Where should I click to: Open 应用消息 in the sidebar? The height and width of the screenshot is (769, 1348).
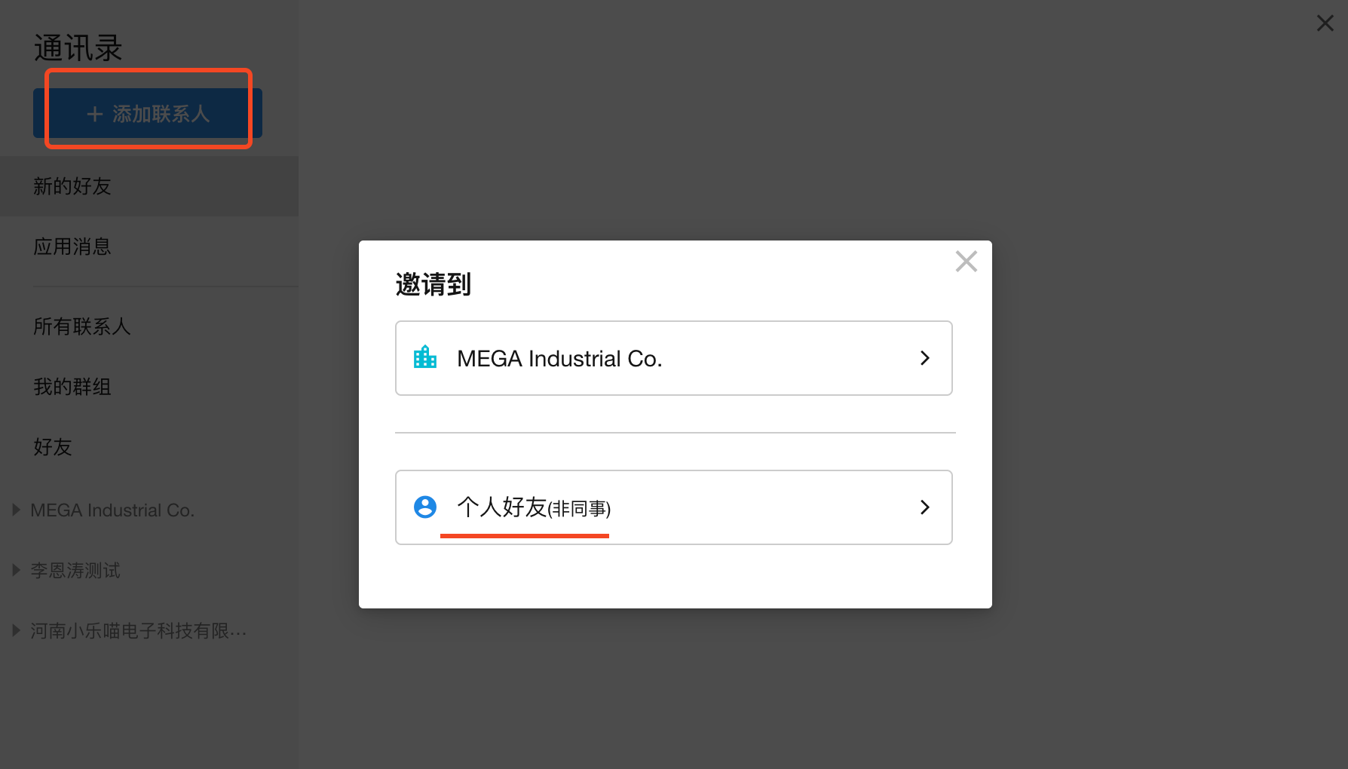point(72,247)
